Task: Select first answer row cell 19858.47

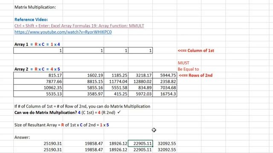Action: tap(83, 144)
